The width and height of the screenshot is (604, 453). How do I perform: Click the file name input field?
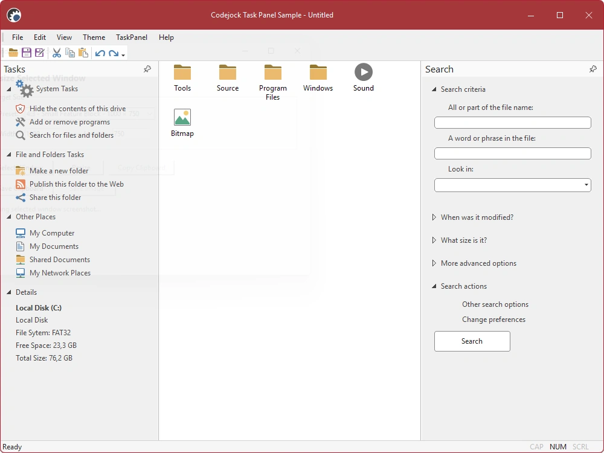(x=512, y=123)
